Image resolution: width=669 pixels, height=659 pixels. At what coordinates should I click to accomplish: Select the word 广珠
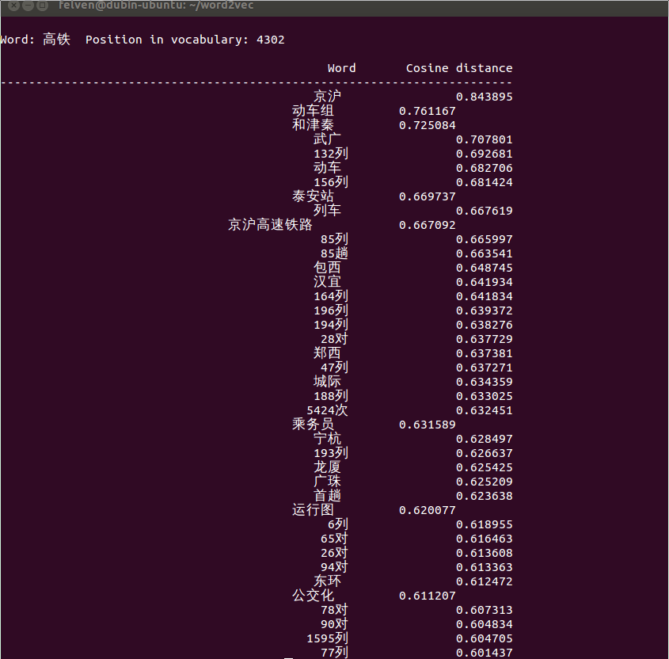[x=327, y=482]
